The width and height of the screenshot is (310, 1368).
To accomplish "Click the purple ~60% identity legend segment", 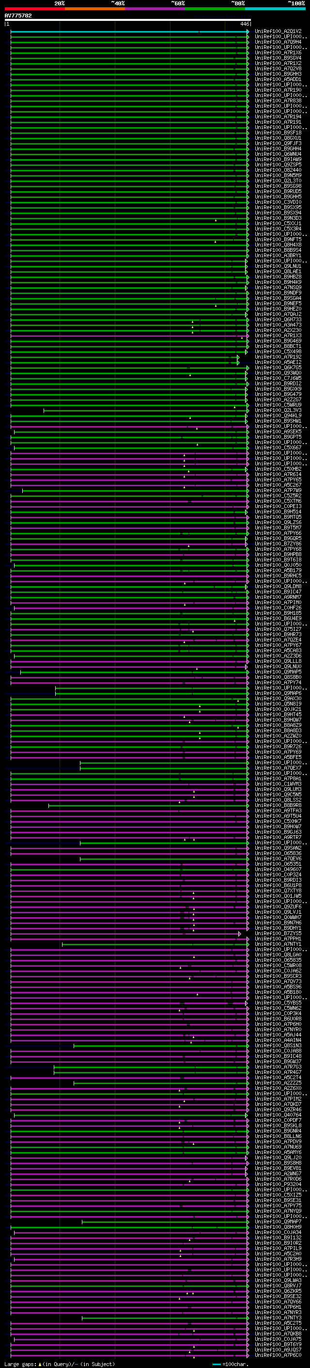I will tap(155, 9).
